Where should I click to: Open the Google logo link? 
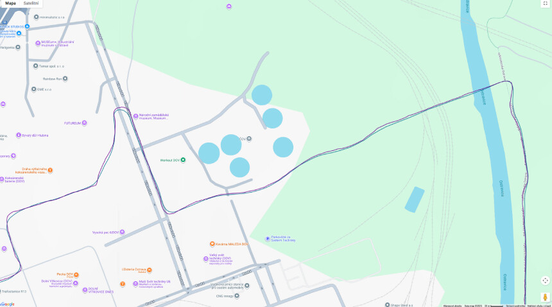(8, 304)
